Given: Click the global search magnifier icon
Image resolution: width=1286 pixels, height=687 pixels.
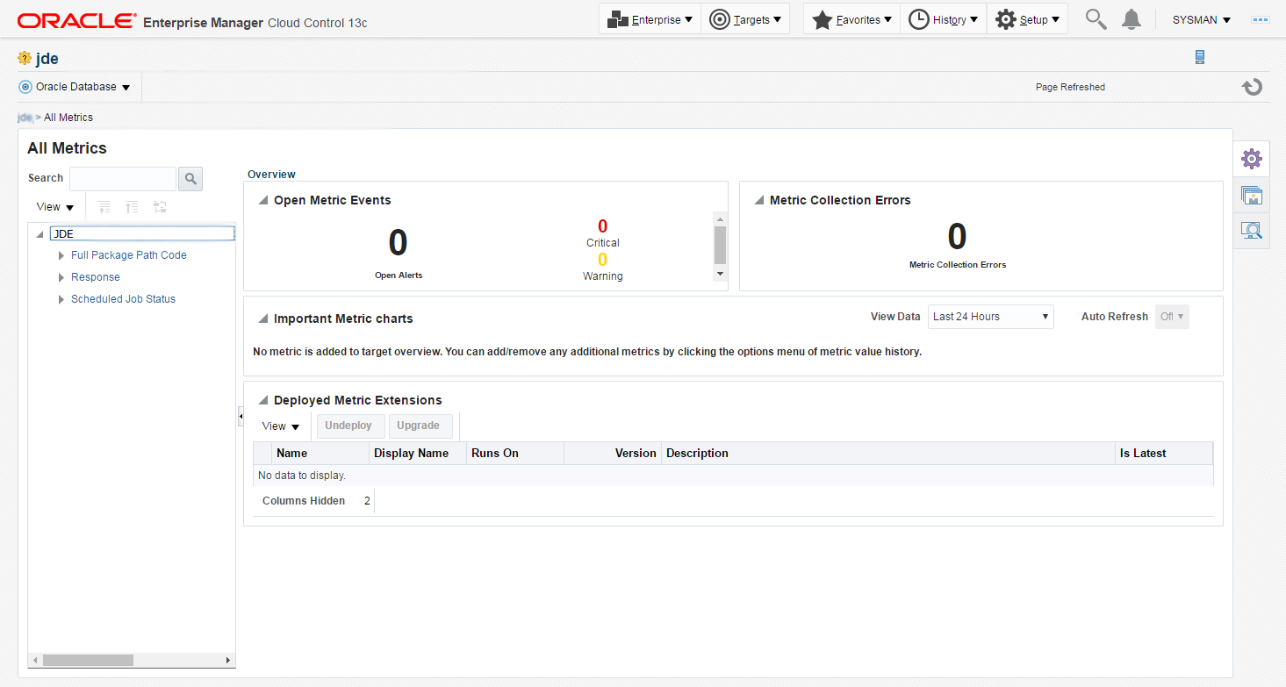Looking at the screenshot, I should (x=1096, y=19).
